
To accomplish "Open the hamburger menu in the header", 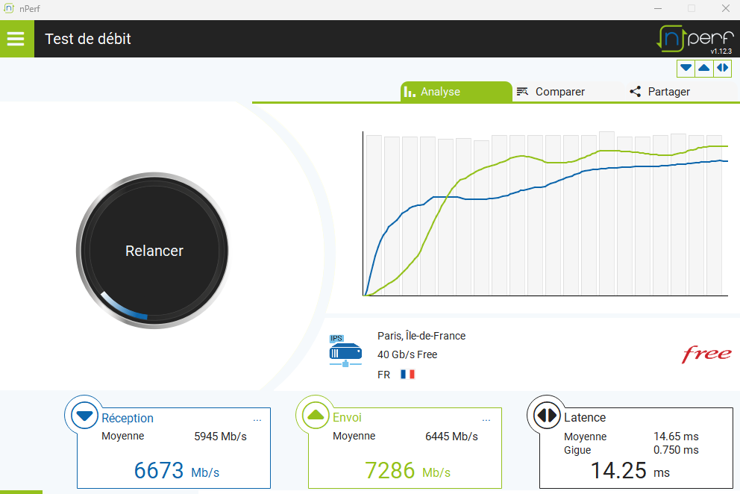I will [16, 39].
